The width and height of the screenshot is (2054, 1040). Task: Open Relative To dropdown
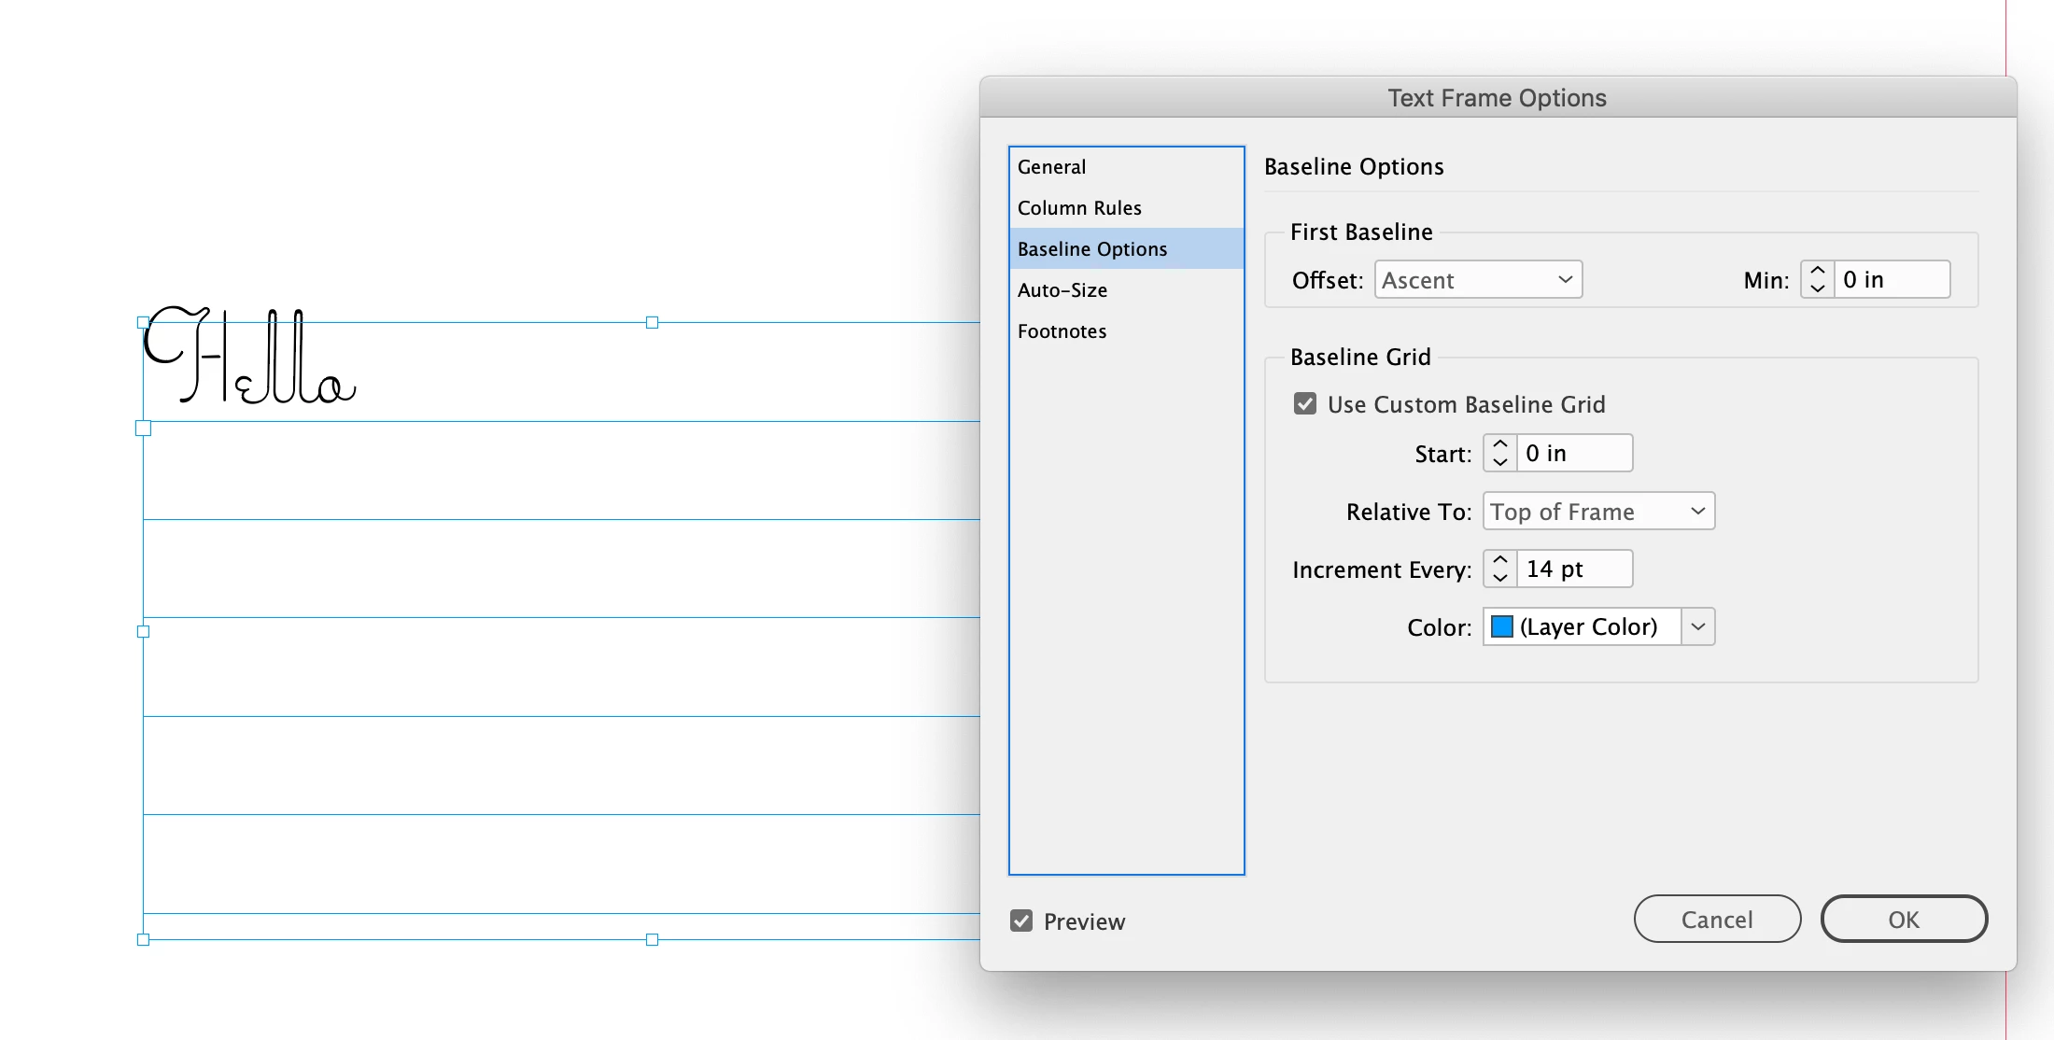(x=1597, y=512)
